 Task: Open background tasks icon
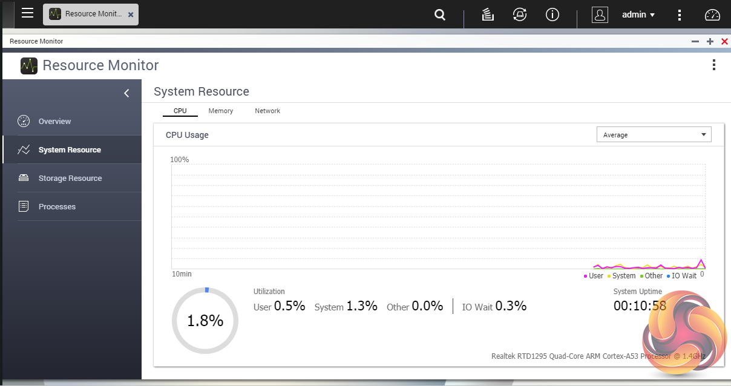pos(488,15)
